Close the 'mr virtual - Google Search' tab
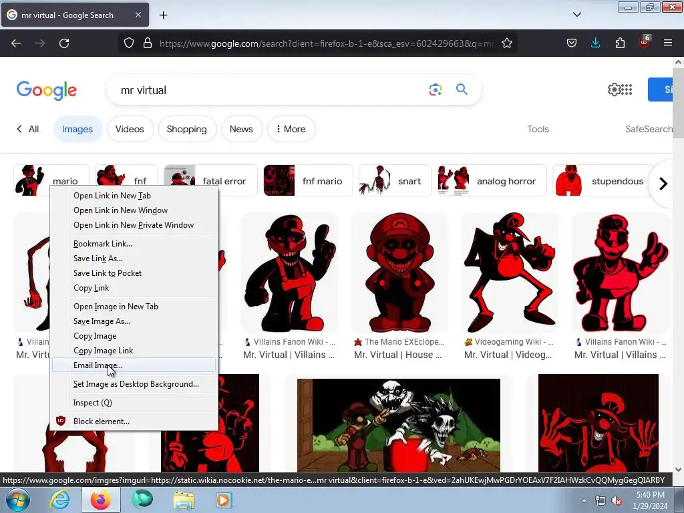This screenshot has height=513, width=684. (x=138, y=15)
